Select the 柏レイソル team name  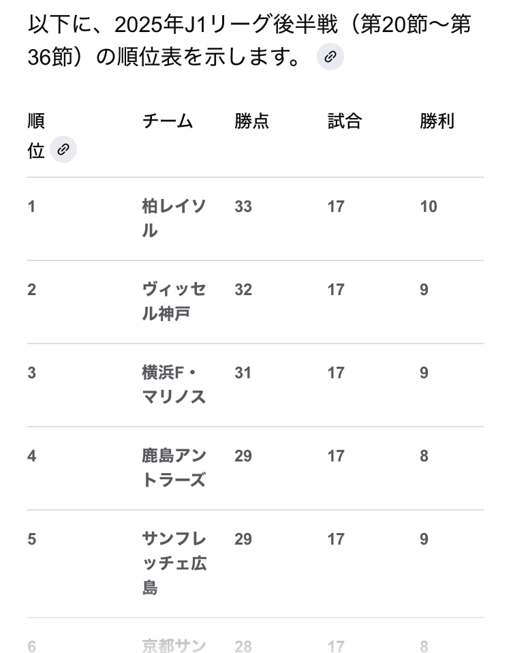coord(174,218)
